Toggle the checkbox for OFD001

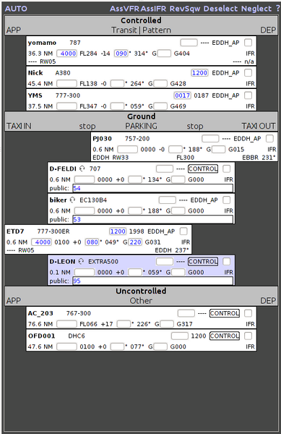pyautogui.click(x=248, y=336)
